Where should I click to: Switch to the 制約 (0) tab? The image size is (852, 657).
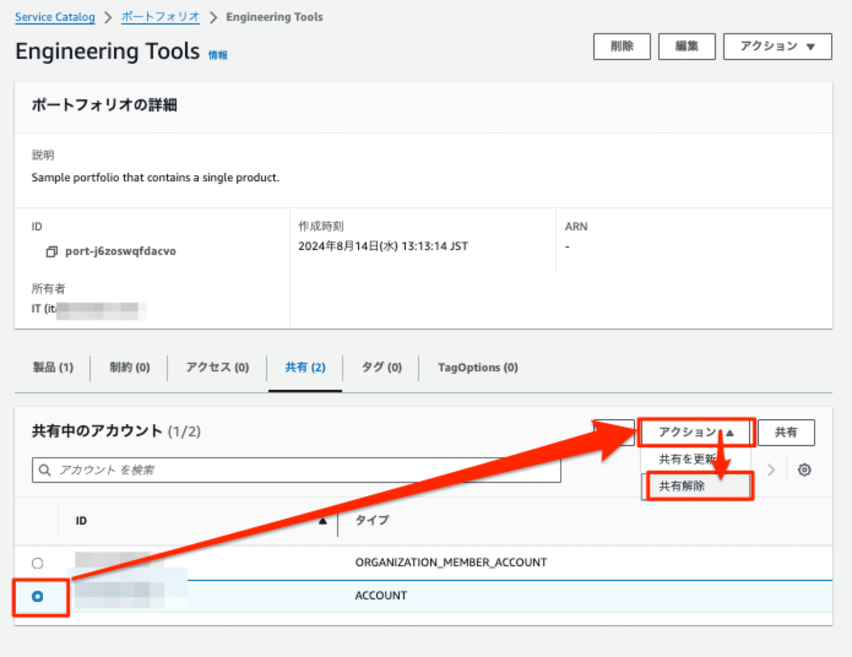130,367
